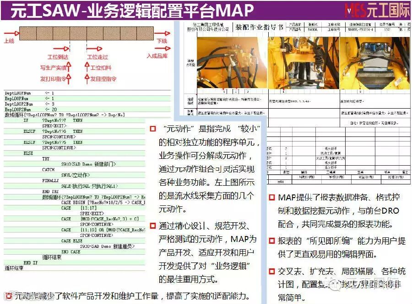Image resolution: width=412 pixels, height=304 pixels.
Task: Select the '下线' label beside the conveyor
Action: coord(162,41)
